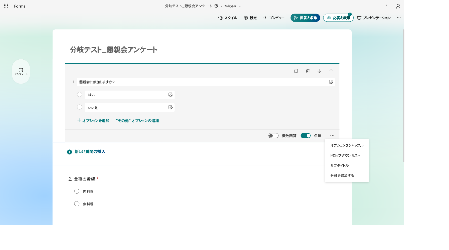Open 設定 settings gear
The width and height of the screenshot is (449, 250).
pyautogui.click(x=250, y=18)
